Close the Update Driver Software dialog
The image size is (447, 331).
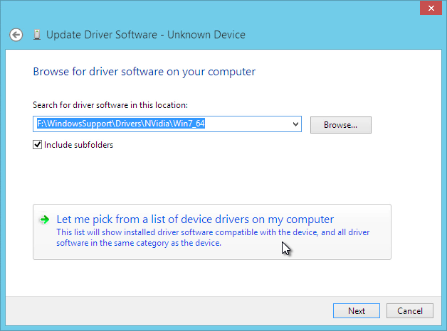(x=431, y=9)
